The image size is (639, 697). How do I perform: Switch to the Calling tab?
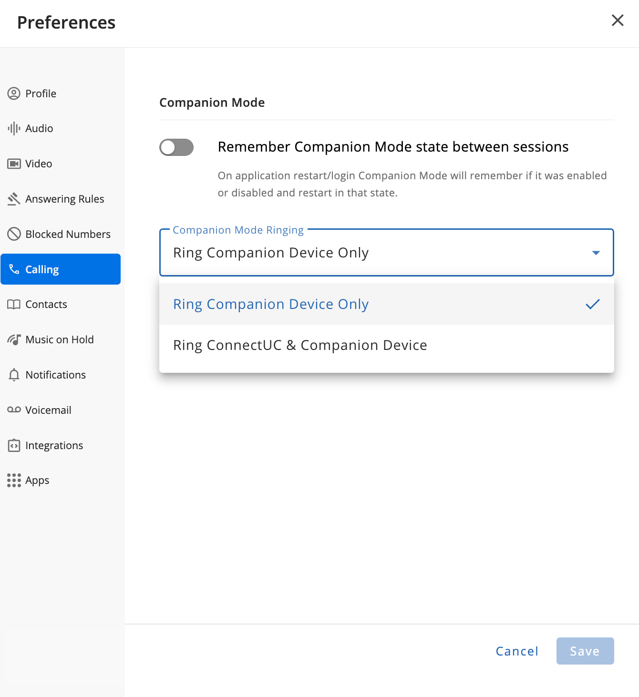pyautogui.click(x=61, y=269)
